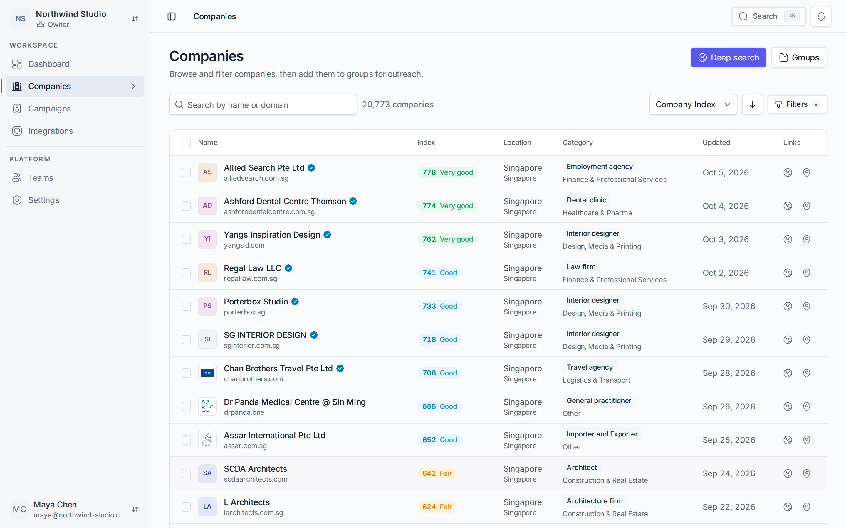The width and height of the screenshot is (846, 528).
Task: Focus the Search by name or domain field
Action: (263, 104)
